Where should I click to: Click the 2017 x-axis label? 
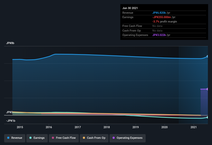coord(78,127)
